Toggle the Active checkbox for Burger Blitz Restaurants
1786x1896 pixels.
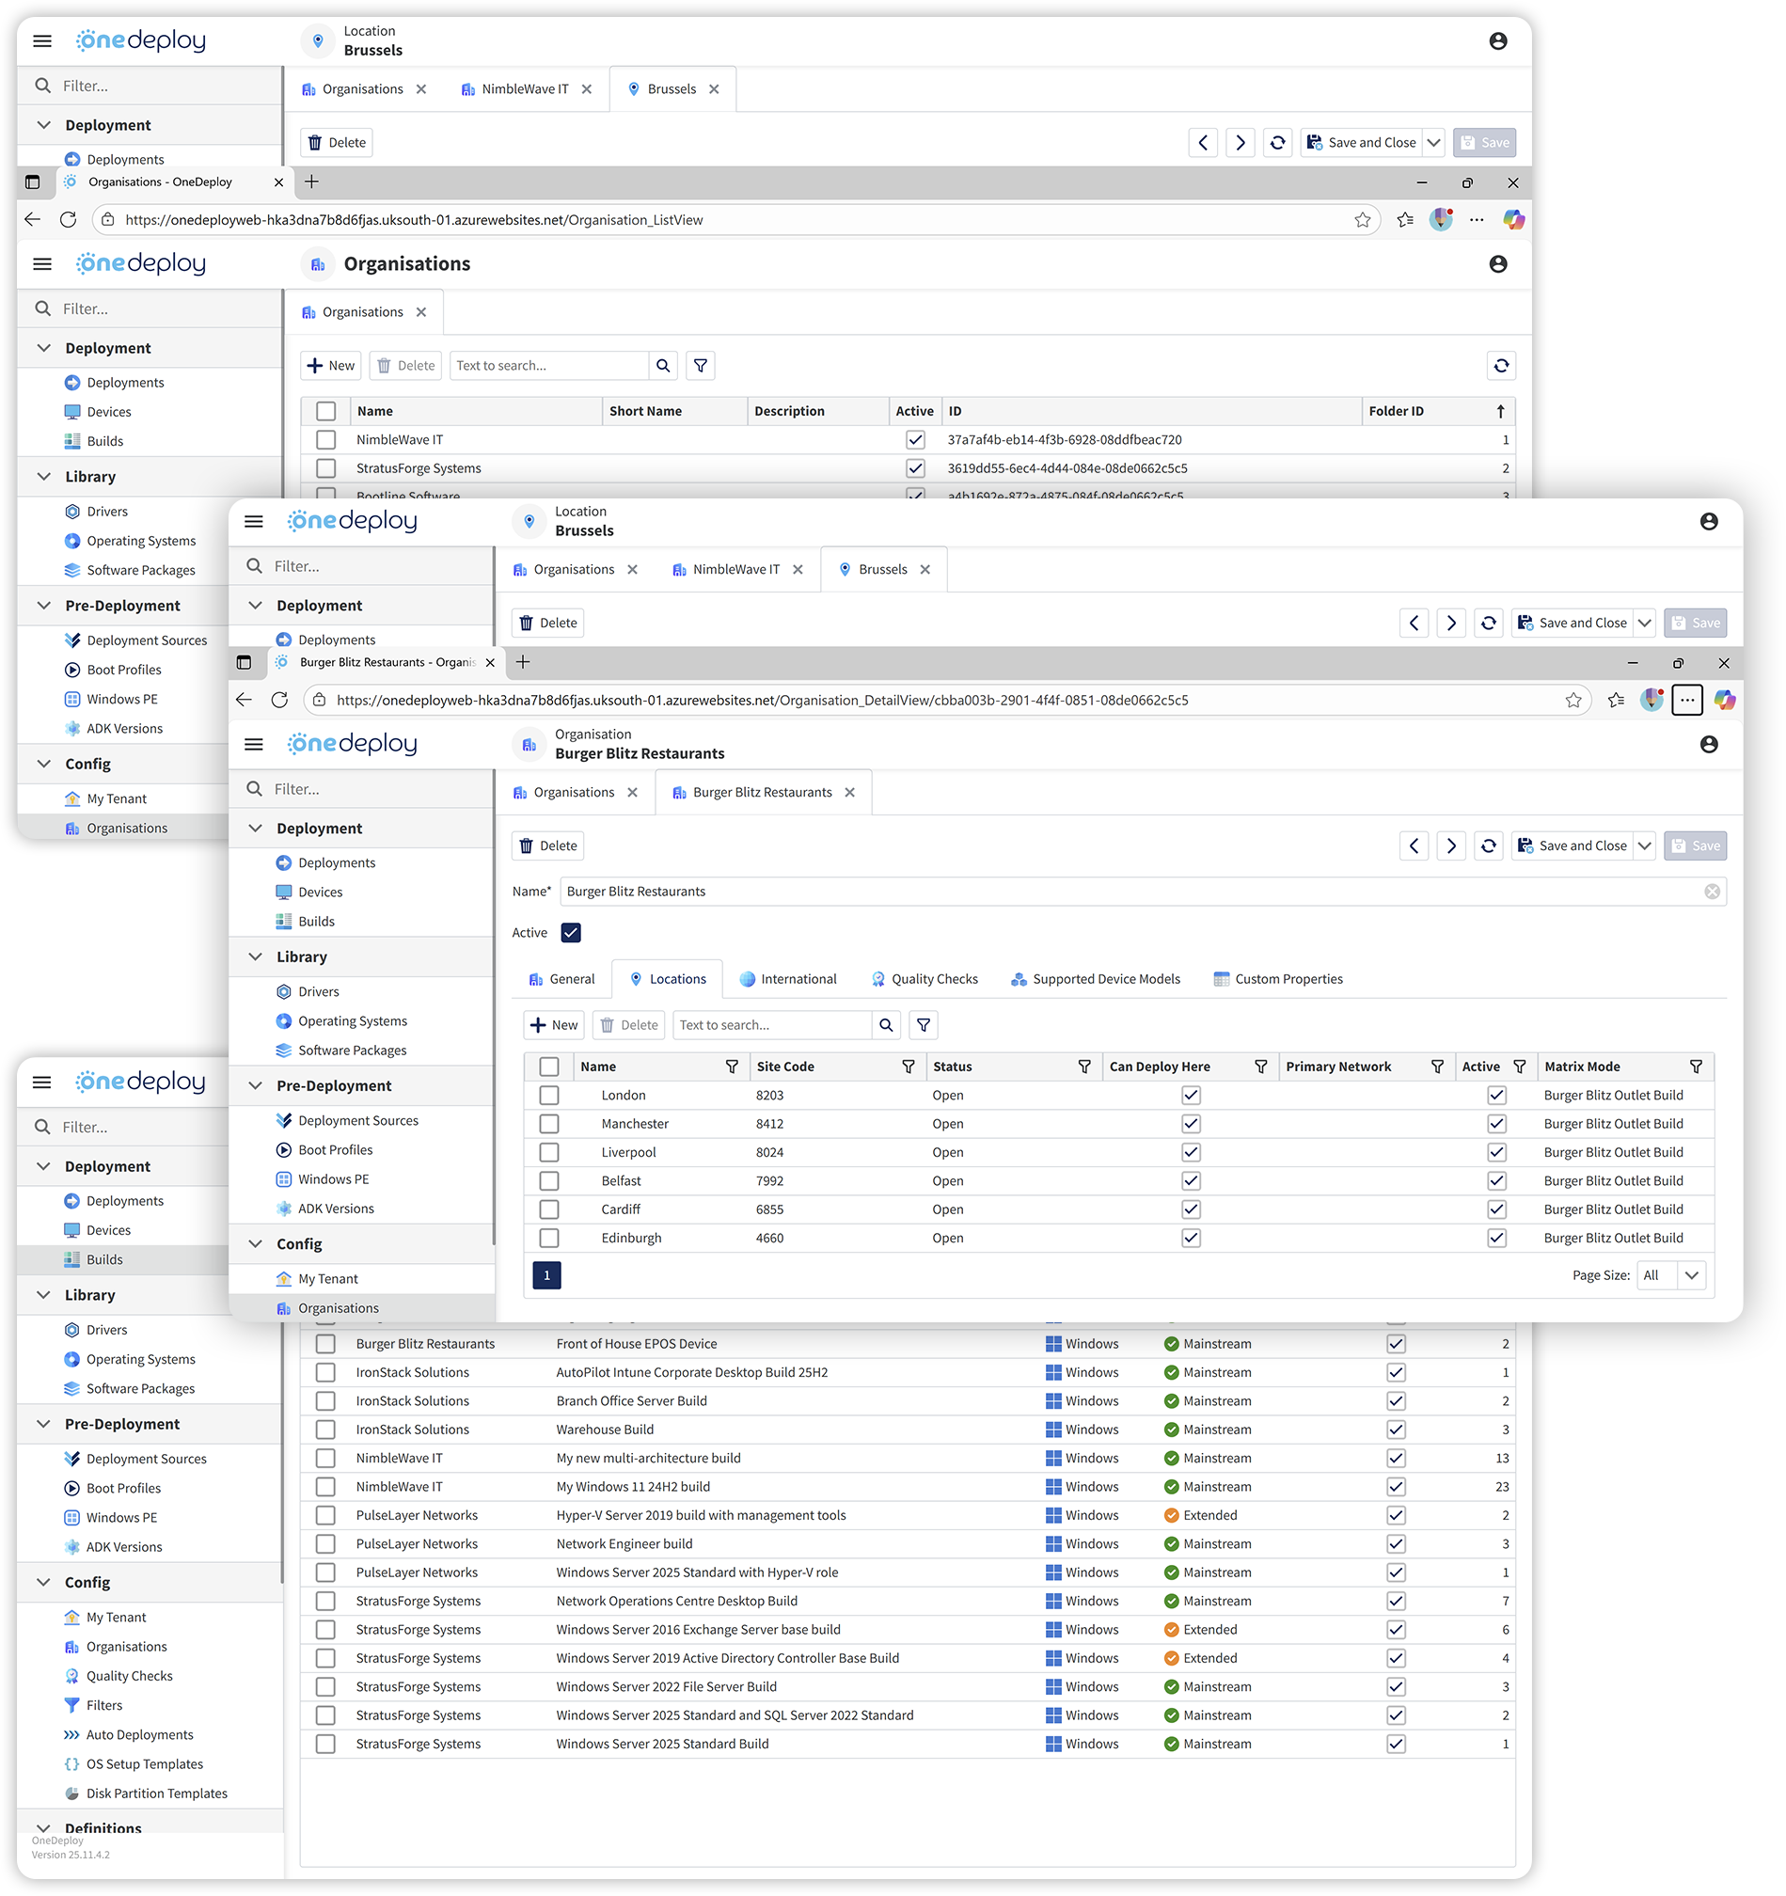tap(570, 933)
